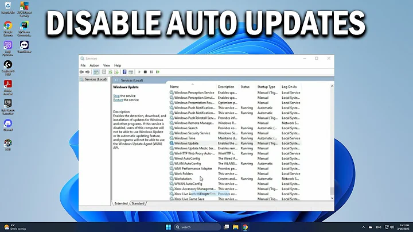Click the Stop Service square icon
413x232 pixels.
[145, 72]
